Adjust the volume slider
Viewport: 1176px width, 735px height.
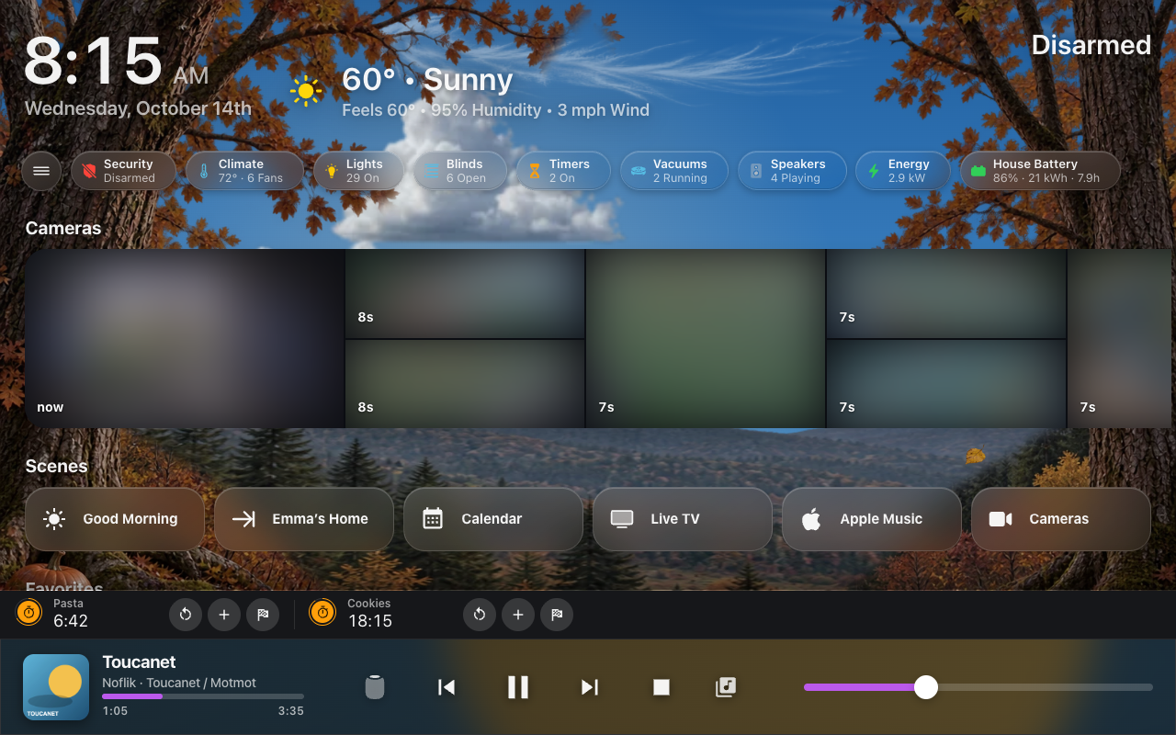[978, 687]
